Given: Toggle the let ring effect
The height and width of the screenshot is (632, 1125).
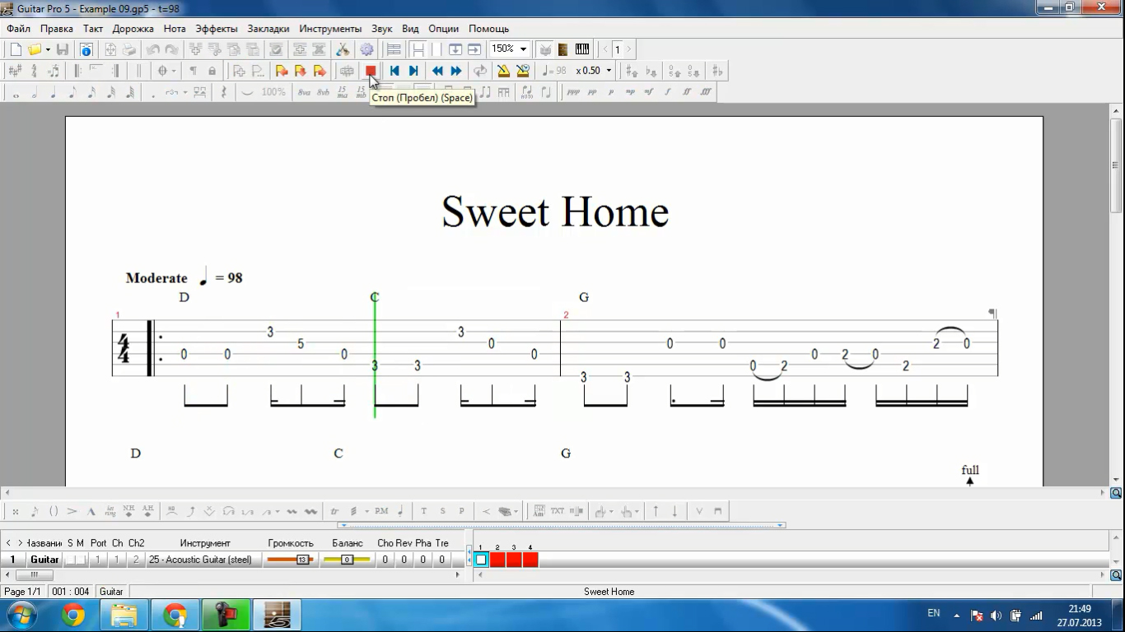Looking at the screenshot, I should click(110, 511).
